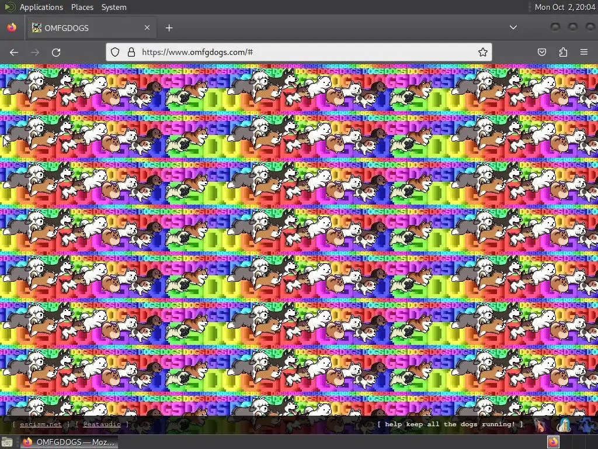Screen dimensions: 598x449
Task: Open the Places menu
Action: point(82,7)
